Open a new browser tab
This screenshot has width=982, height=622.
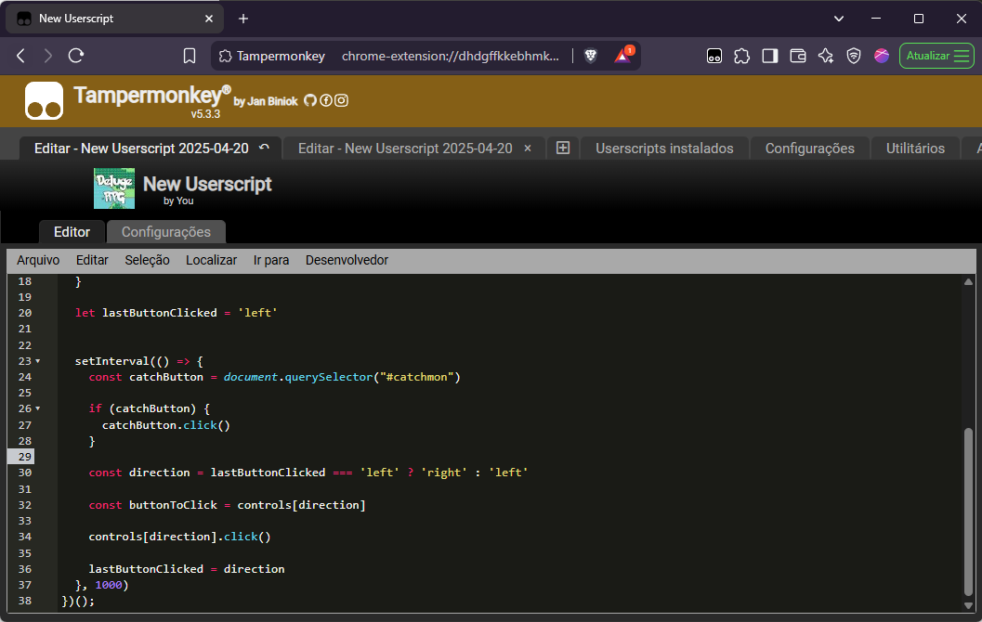pyautogui.click(x=243, y=19)
